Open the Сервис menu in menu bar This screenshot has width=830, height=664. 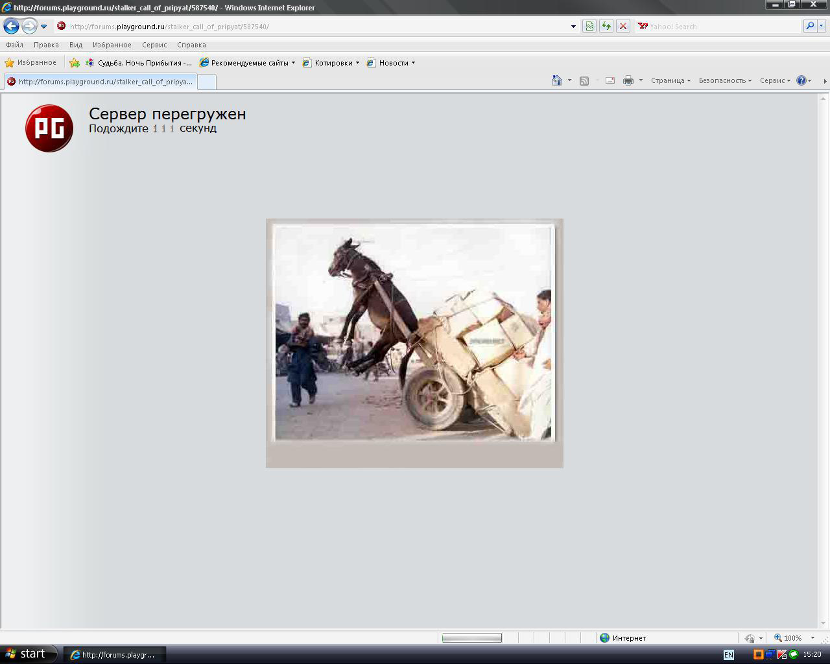154,45
